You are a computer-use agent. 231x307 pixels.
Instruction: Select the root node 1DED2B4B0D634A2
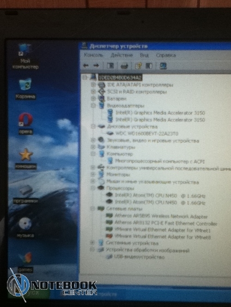(x=120, y=78)
